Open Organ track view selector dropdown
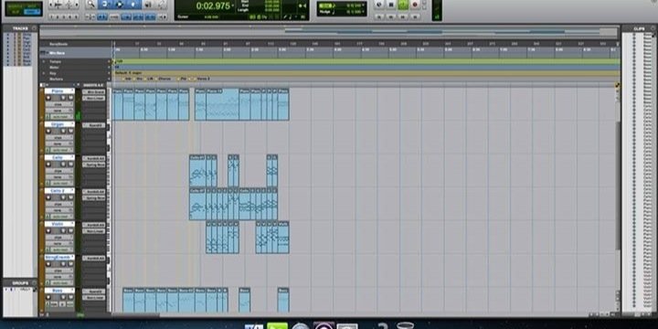The width and height of the screenshot is (658, 329). (59, 138)
